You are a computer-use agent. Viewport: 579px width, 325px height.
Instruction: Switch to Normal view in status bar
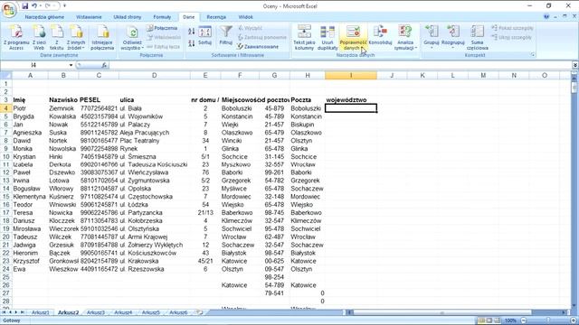[x=481, y=320]
